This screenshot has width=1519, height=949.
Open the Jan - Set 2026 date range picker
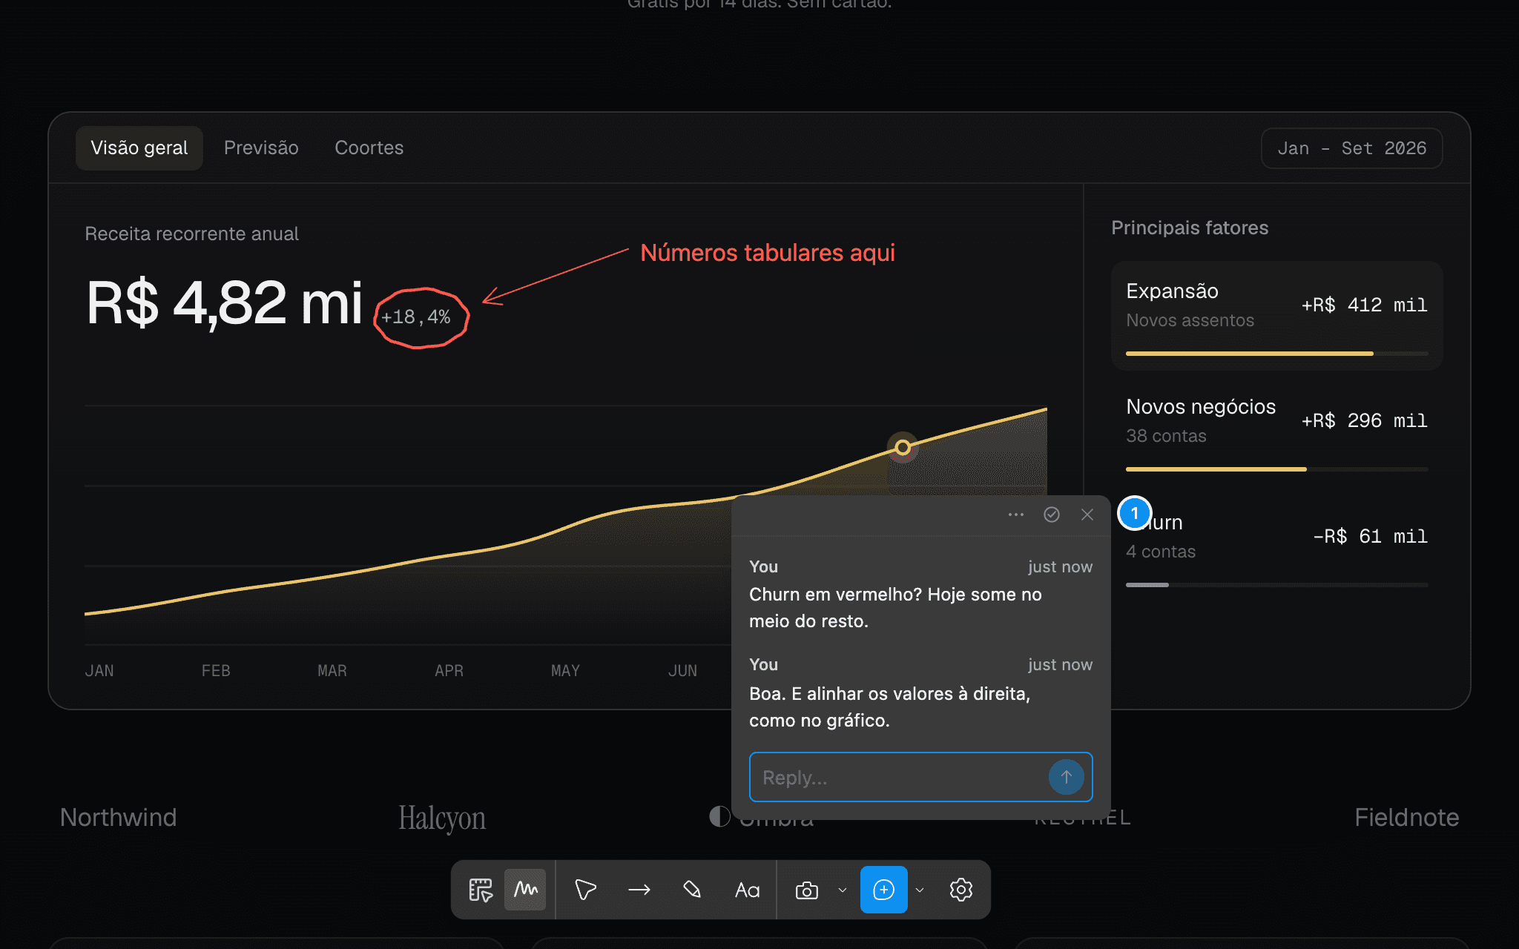pos(1351,148)
